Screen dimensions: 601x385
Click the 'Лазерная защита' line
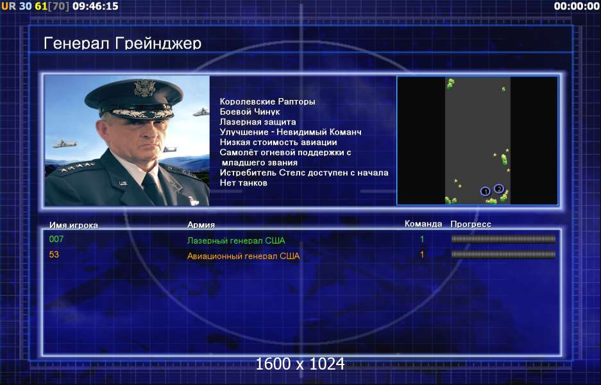pyautogui.click(x=258, y=122)
